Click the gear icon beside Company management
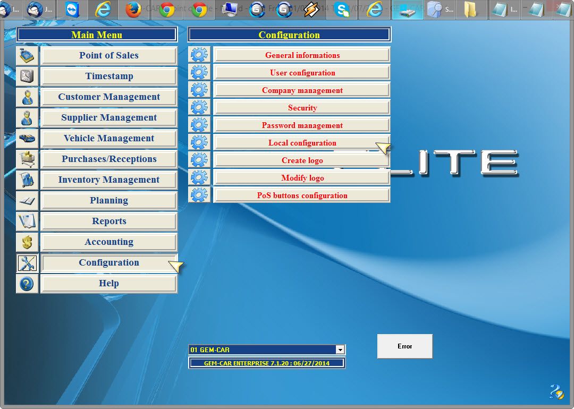 199,90
